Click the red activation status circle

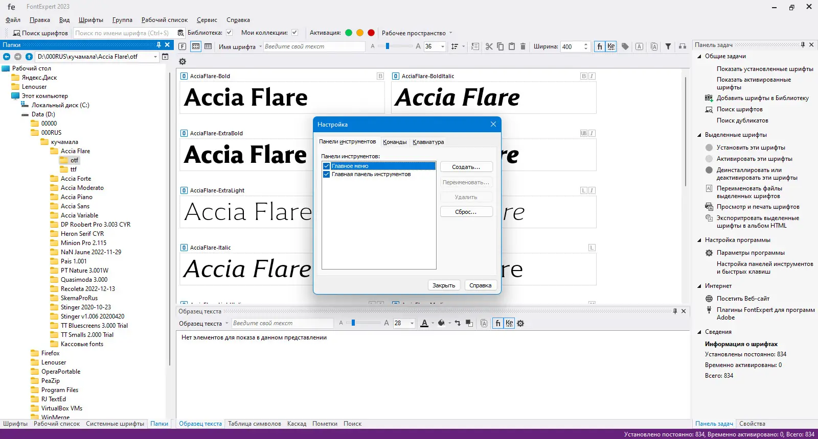tap(371, 33)
